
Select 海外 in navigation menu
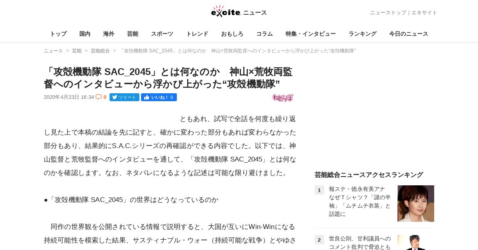pos(109,34)
